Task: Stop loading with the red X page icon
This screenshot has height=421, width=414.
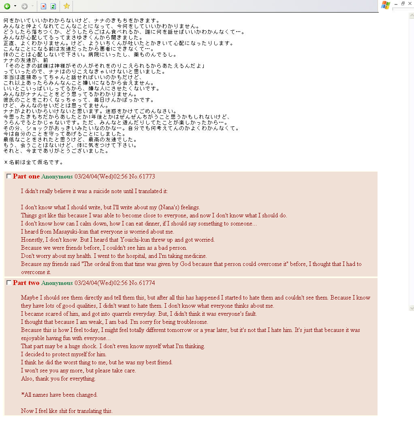Action: [43, 6]
